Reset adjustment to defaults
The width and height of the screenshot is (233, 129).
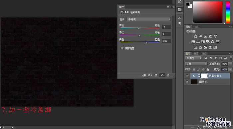(x=156, y=75)
